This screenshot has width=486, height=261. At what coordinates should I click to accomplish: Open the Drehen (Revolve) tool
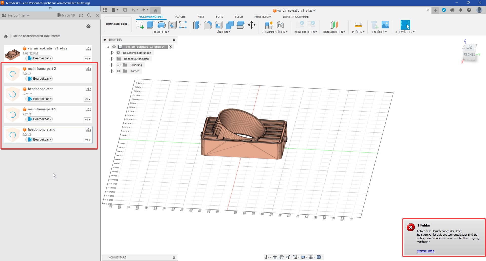[161, 25]
